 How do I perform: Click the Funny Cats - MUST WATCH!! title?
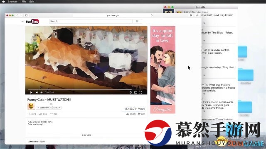click(49, 100)
